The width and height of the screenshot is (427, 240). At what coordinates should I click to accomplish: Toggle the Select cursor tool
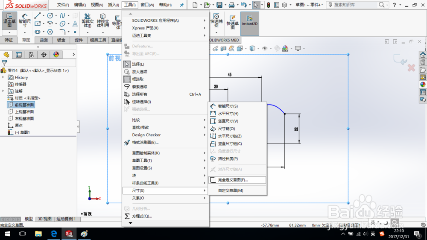(256, 5)
